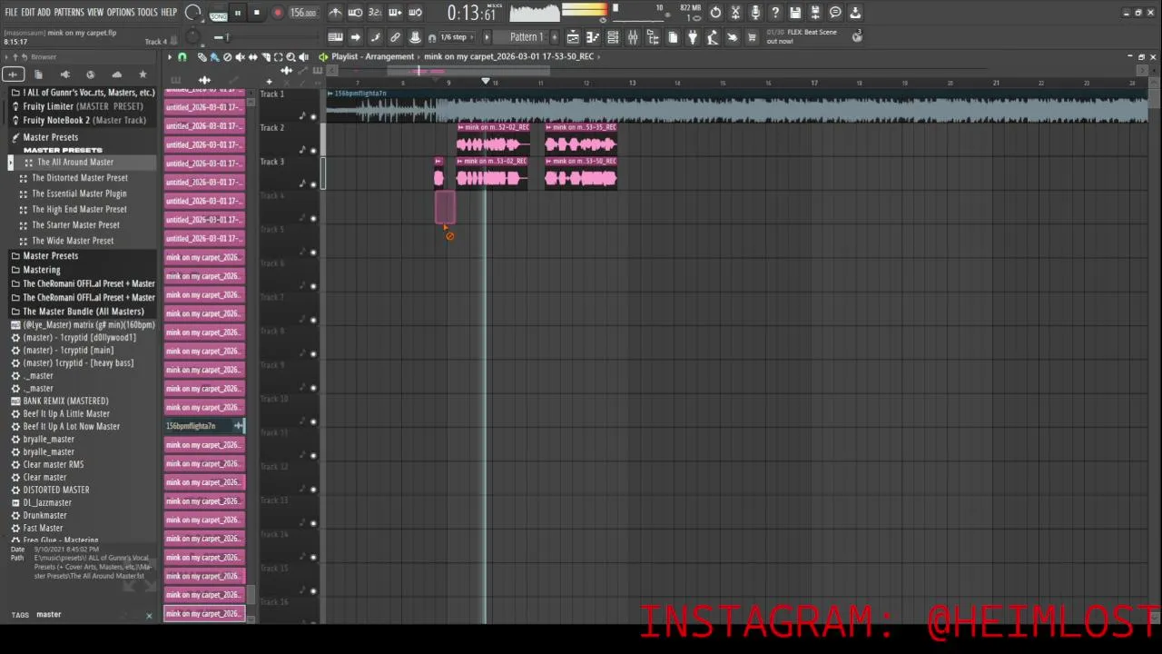Screen dimensions: 1162x654
Task: Show browser favorites with the star icon
Action: click(x=143, y=74)
